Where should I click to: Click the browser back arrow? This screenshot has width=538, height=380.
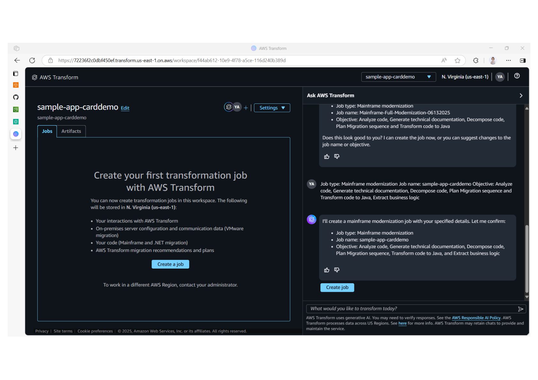tap(17, 60)
